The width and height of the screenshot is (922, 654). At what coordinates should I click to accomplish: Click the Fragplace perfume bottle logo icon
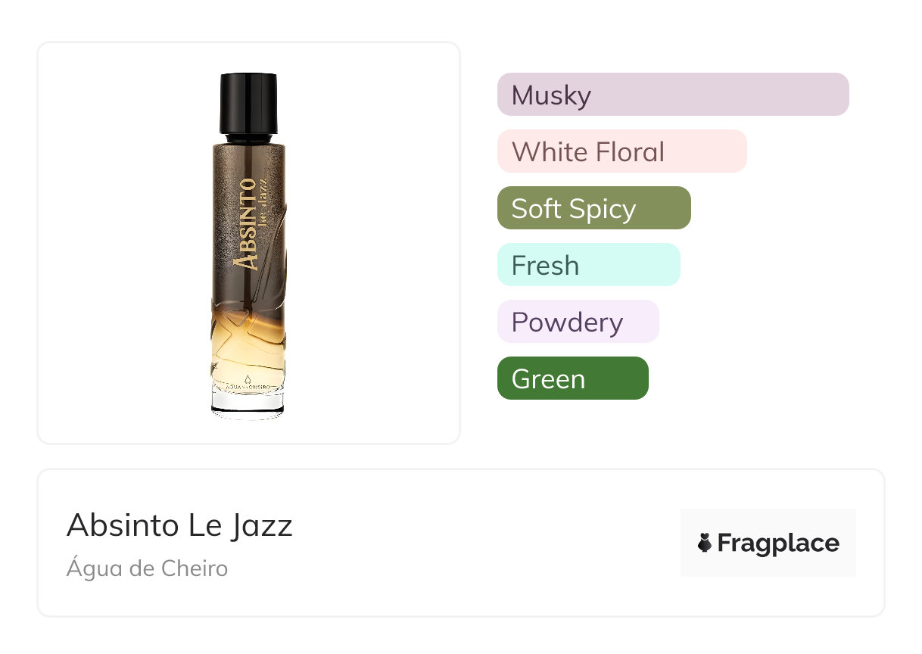click(705, 543)
